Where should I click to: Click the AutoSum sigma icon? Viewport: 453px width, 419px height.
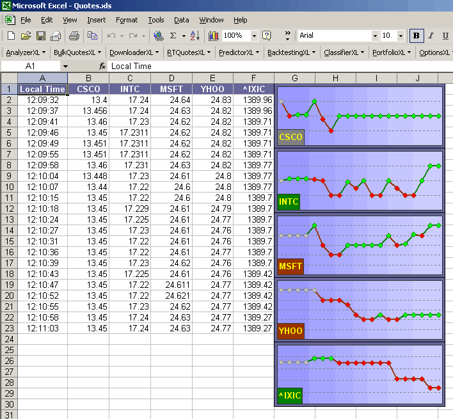click(173, 36)
